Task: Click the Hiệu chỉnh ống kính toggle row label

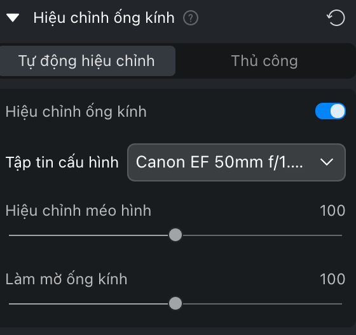Action: [x=76, y=112]
